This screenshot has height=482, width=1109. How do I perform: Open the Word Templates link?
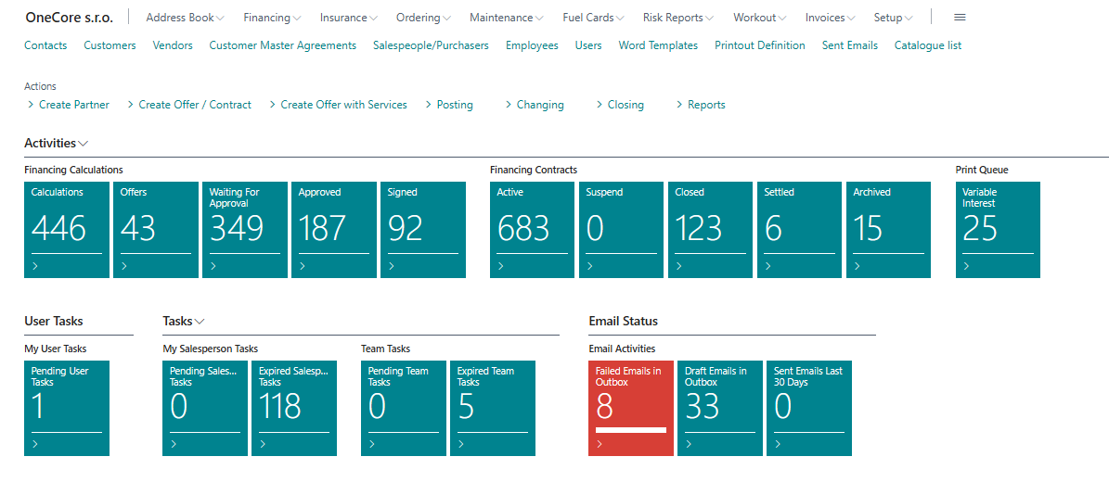pyautogui.click(x=658, y=45)
